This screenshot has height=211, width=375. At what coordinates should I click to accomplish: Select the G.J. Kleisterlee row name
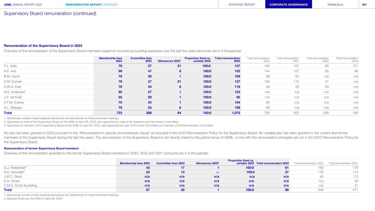(15, 168)
